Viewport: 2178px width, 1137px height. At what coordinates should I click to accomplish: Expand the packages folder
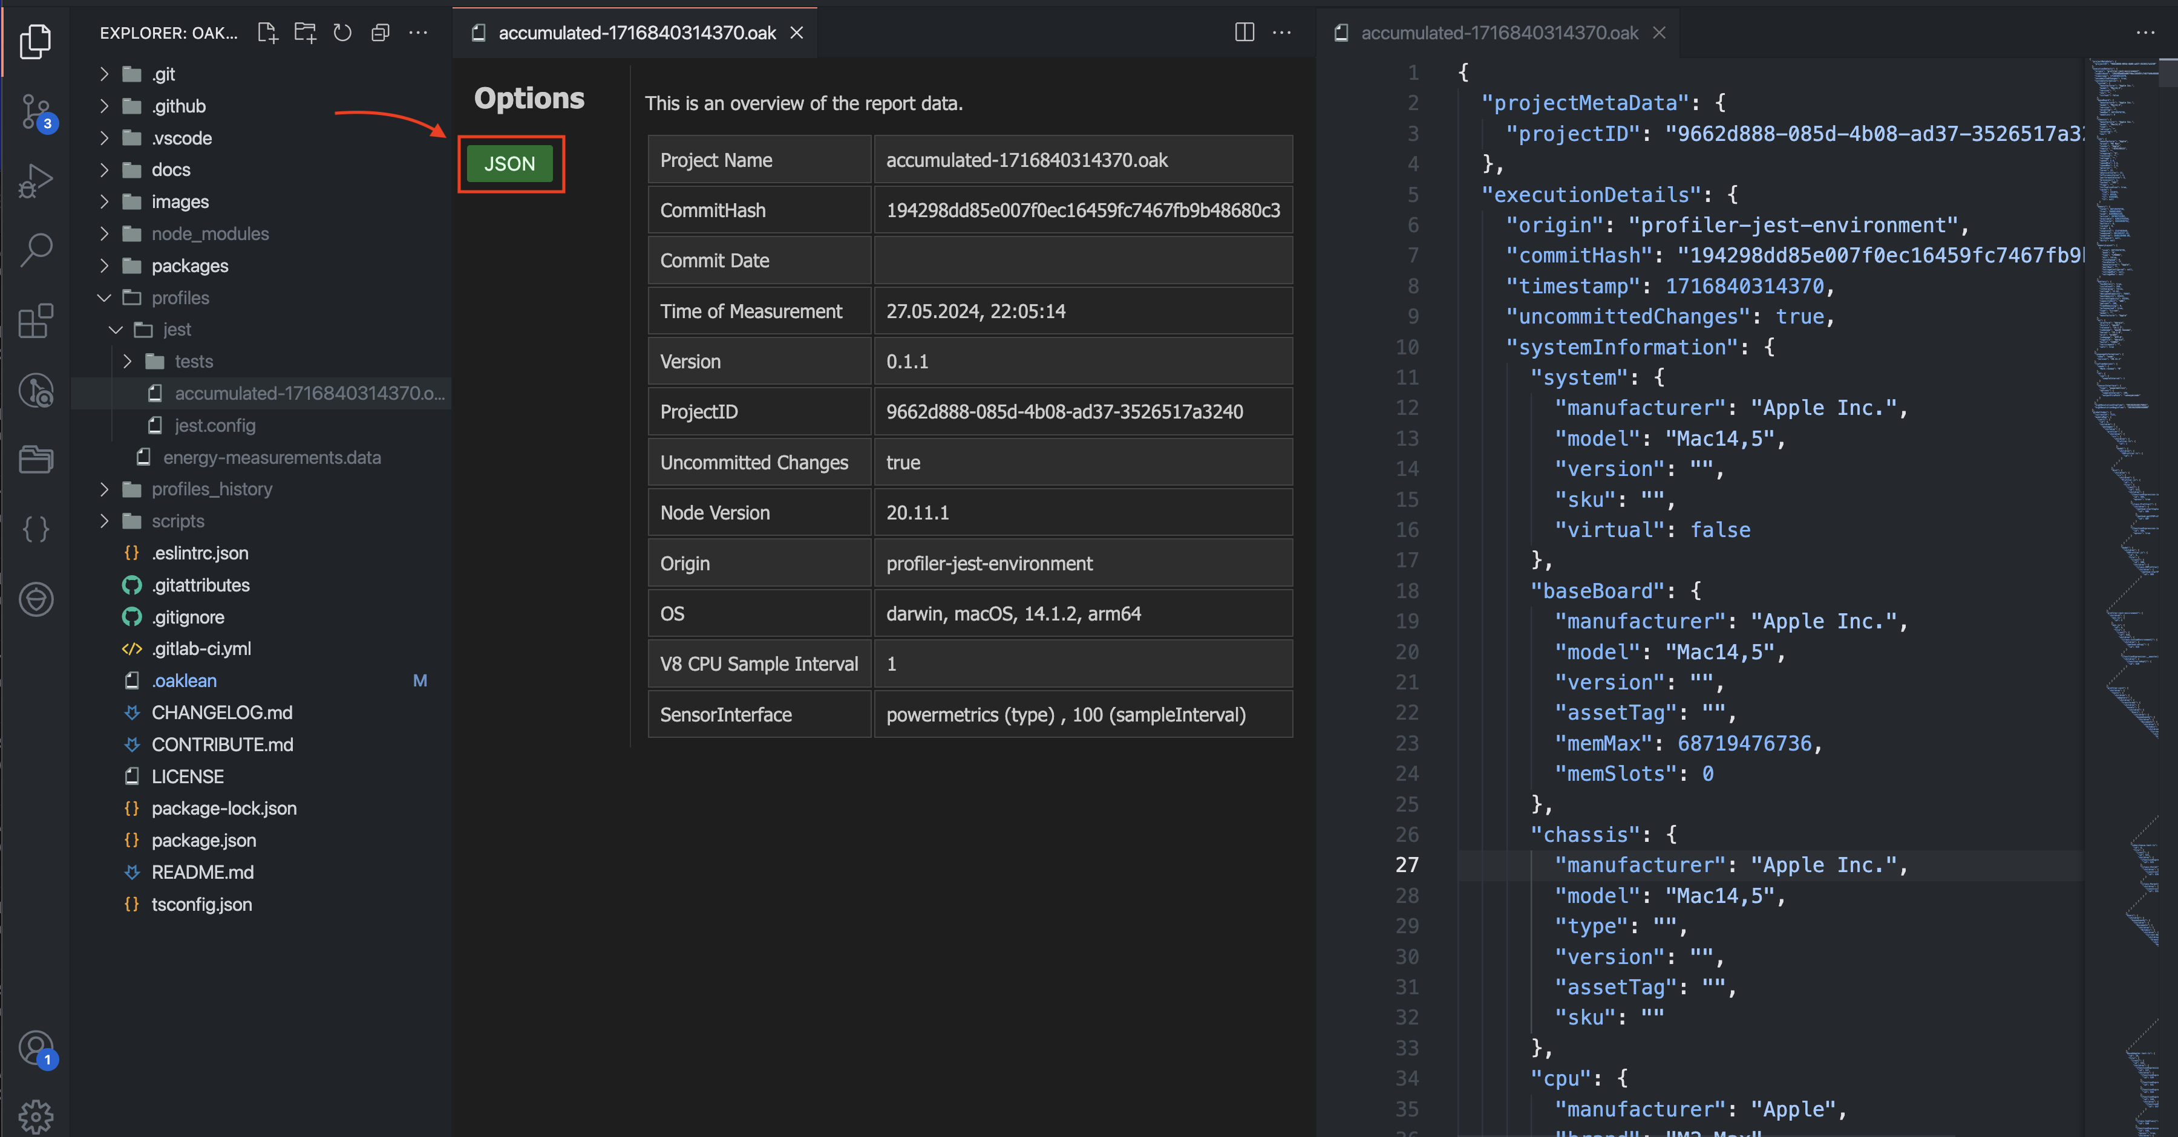point(189,266)
